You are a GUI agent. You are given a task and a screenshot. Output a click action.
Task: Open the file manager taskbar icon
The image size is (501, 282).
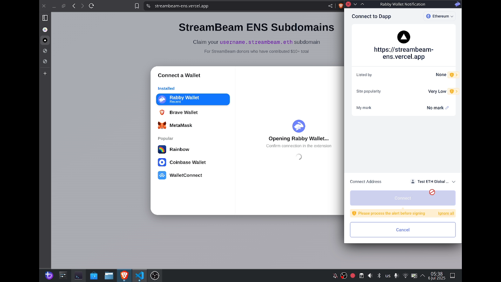point(109,276)
